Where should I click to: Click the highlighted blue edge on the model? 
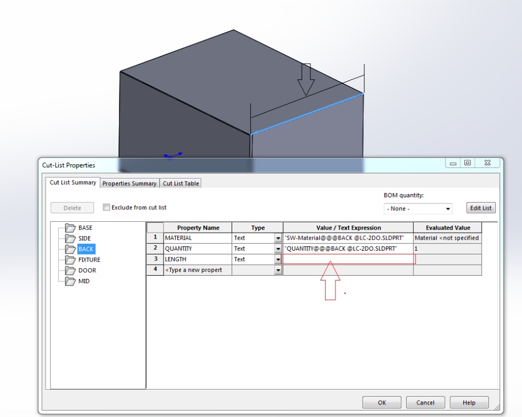[x=307, y=114]
